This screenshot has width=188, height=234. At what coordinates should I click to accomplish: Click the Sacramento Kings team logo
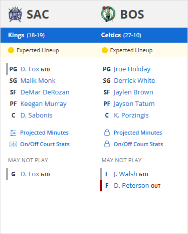15,14
